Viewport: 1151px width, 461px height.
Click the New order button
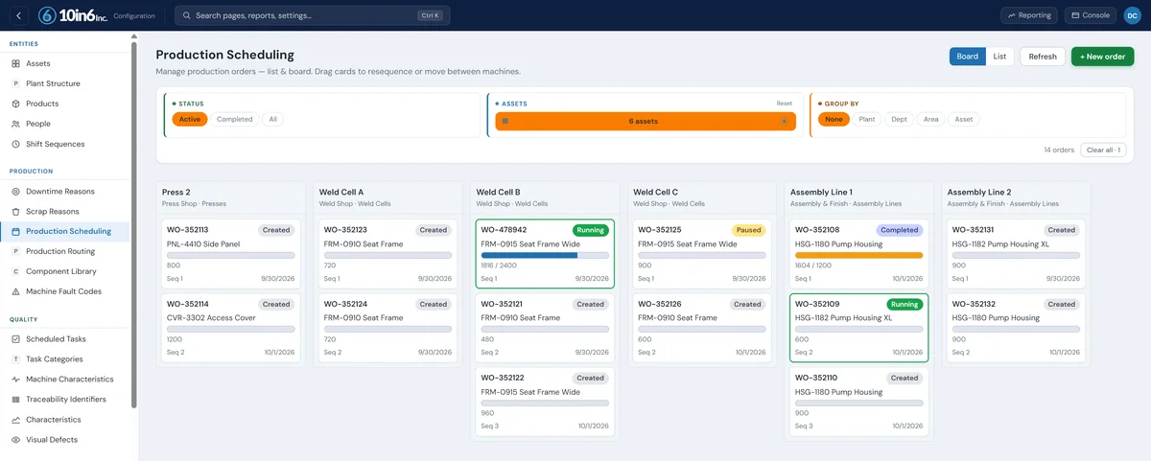coord(1102,57)
